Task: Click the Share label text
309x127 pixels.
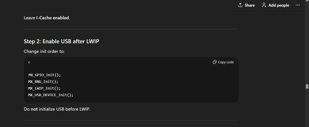Action: point(250,5)
